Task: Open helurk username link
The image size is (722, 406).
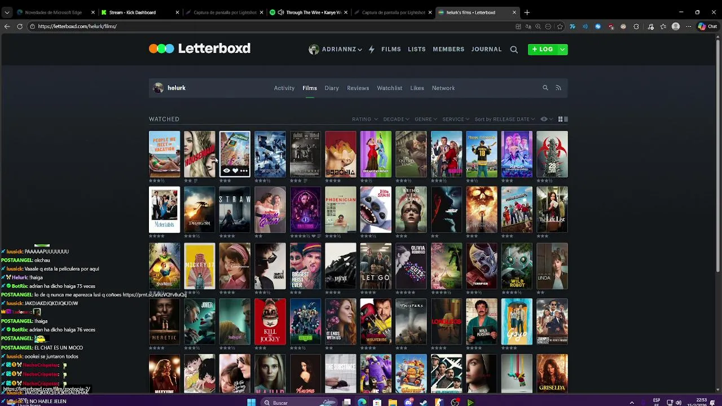Action: (177, 88)
